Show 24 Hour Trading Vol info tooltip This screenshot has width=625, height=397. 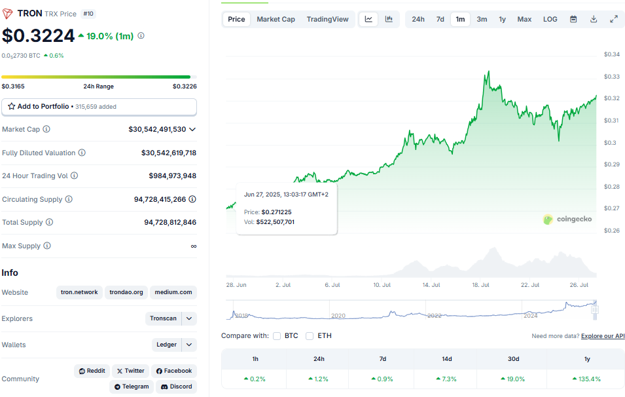74,176
